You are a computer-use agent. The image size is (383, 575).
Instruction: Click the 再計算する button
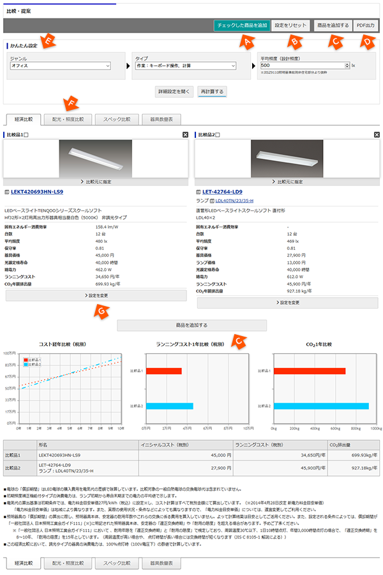point(211,91)
